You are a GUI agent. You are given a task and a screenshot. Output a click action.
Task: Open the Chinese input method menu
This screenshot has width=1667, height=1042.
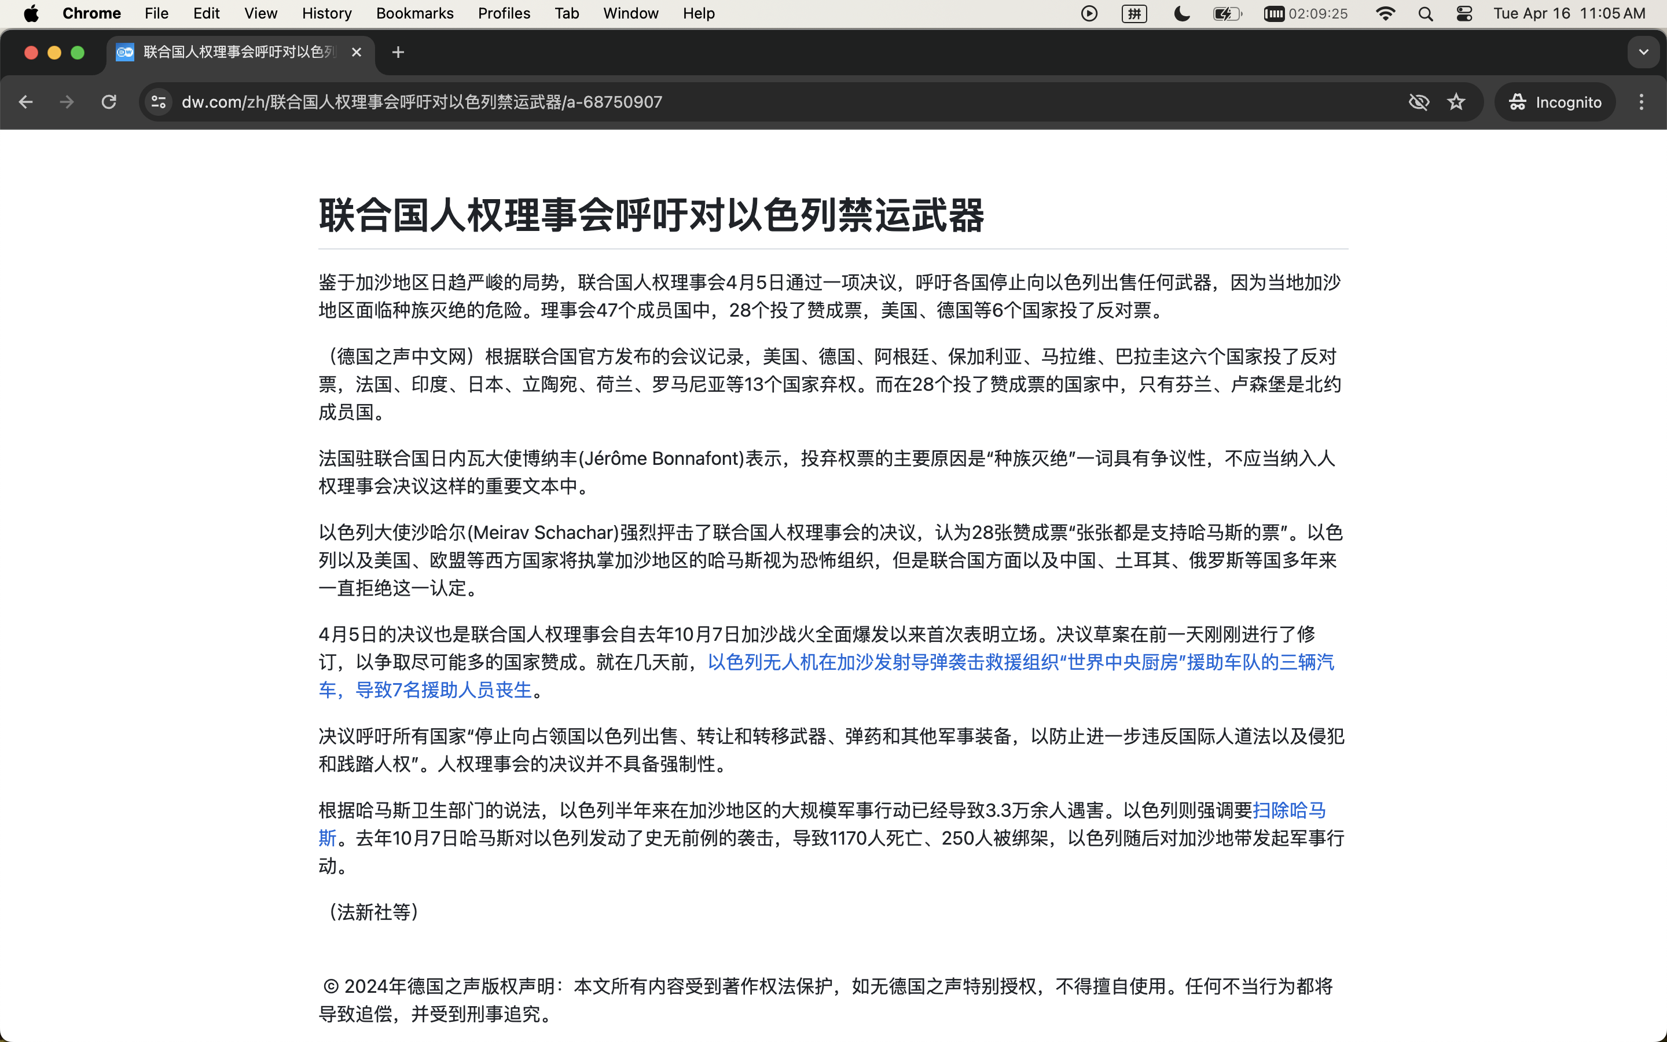click(x=1134, y=13)
